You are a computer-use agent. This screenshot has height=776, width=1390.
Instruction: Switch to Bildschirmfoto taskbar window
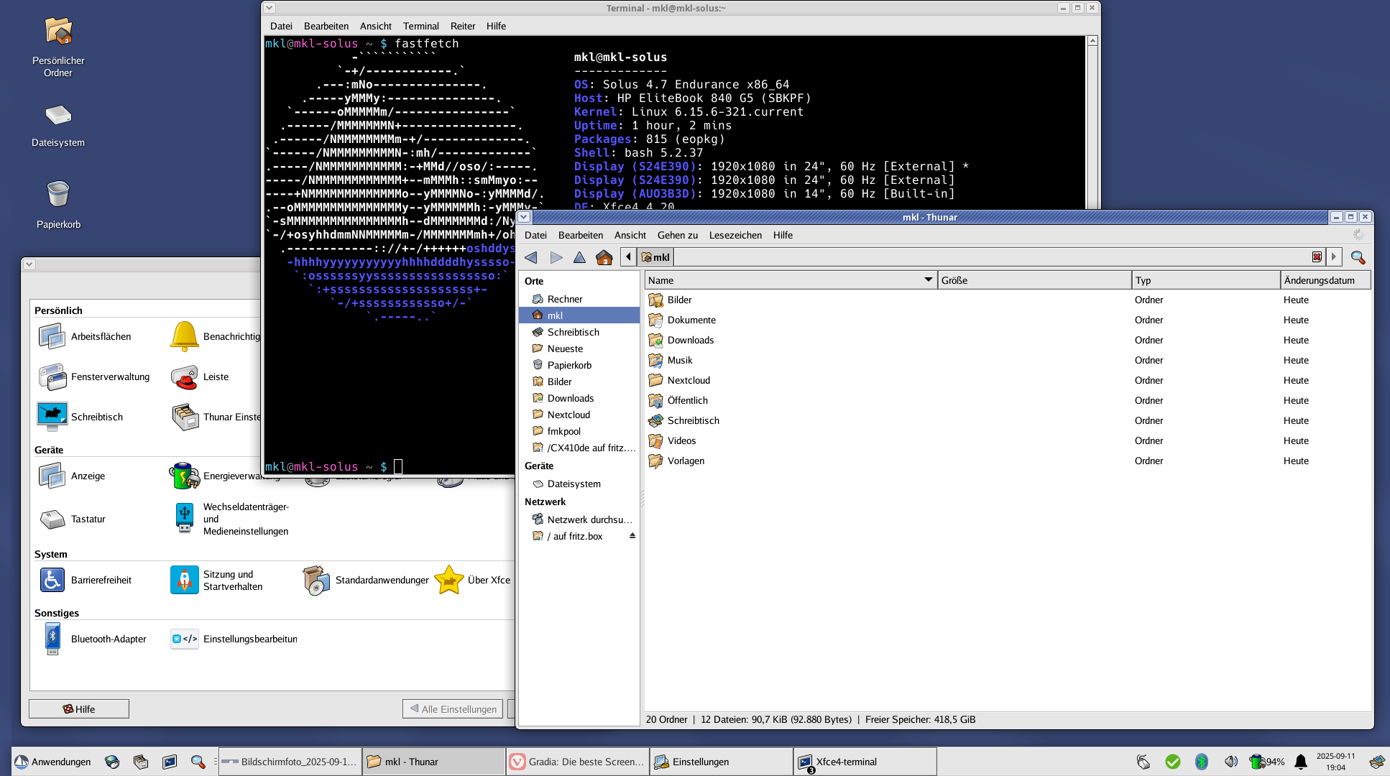[x=290, y=762]
